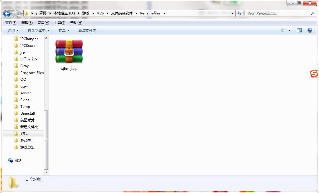Viewport: 319px width, 193px height.
Task: Click the greyed Forward arrow button
Action: [15, 14]
